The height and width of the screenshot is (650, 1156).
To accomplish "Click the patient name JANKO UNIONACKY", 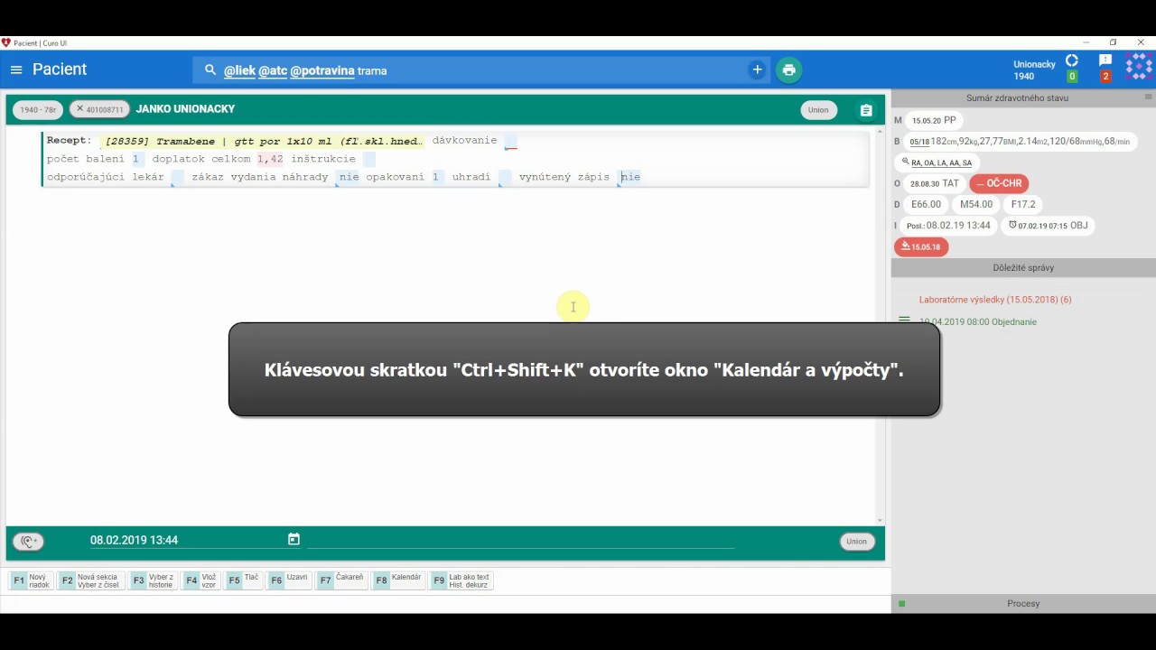I will (x=185, y=108).
